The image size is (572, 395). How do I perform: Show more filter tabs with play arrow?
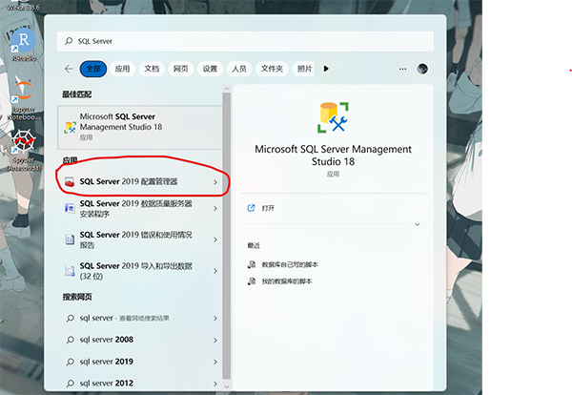tap(326, 69)
